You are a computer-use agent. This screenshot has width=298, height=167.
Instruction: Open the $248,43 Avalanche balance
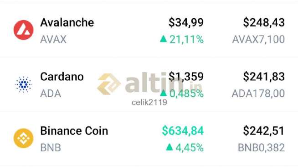(x=264, y=22)
